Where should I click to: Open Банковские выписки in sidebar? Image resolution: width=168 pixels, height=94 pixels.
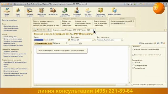[x=10, y=31]
